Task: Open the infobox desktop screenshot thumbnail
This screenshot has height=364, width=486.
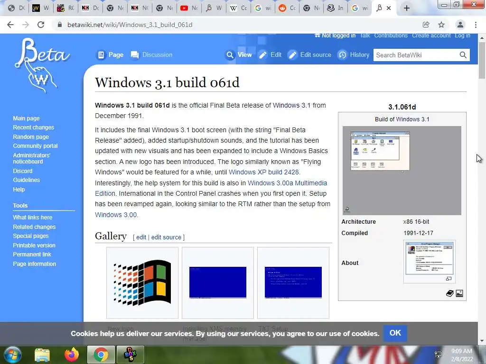Action: 402,171
